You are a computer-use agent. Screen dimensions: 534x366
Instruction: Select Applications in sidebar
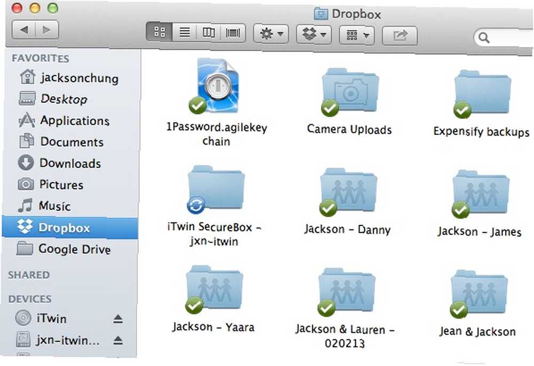(x=64, y=120)
